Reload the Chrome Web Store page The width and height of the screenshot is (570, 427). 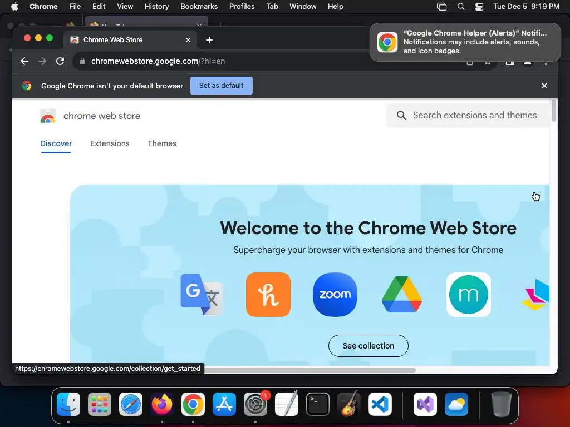pos(60,61)
